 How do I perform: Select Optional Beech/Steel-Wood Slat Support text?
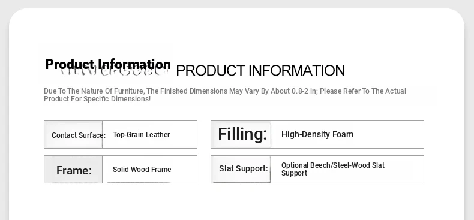click(333, 169)
